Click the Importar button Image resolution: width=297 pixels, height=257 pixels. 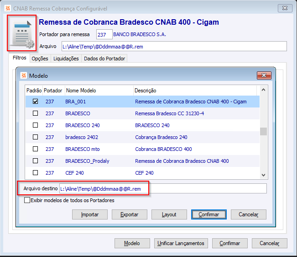(x=90, y=214)
